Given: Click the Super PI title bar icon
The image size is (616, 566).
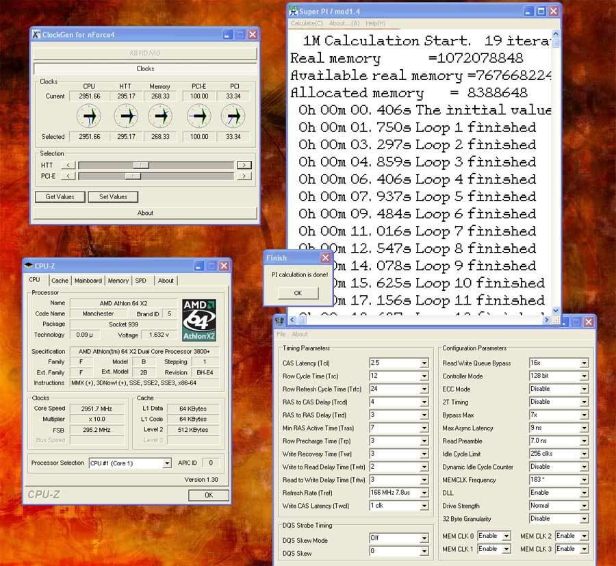Looking at the screenshot, I should [x=294, y=12].
